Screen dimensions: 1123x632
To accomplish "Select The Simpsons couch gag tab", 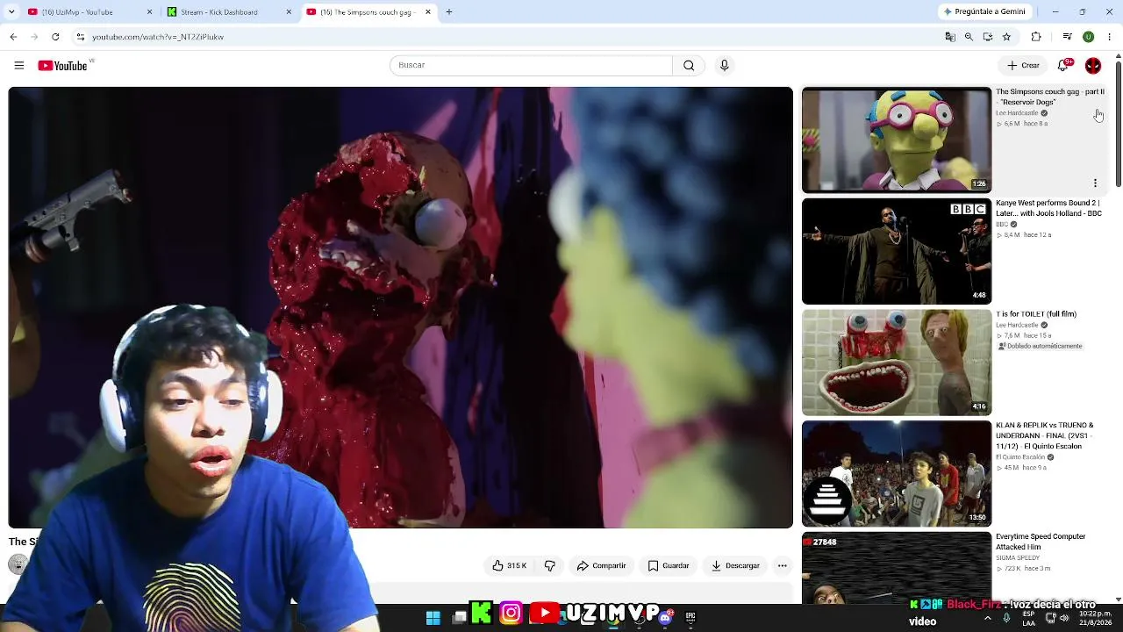I will (368, 12).
